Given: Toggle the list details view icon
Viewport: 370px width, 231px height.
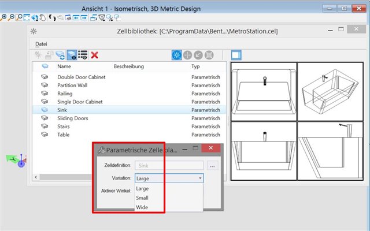Looking at the screenshot, I should pos(83,55).
